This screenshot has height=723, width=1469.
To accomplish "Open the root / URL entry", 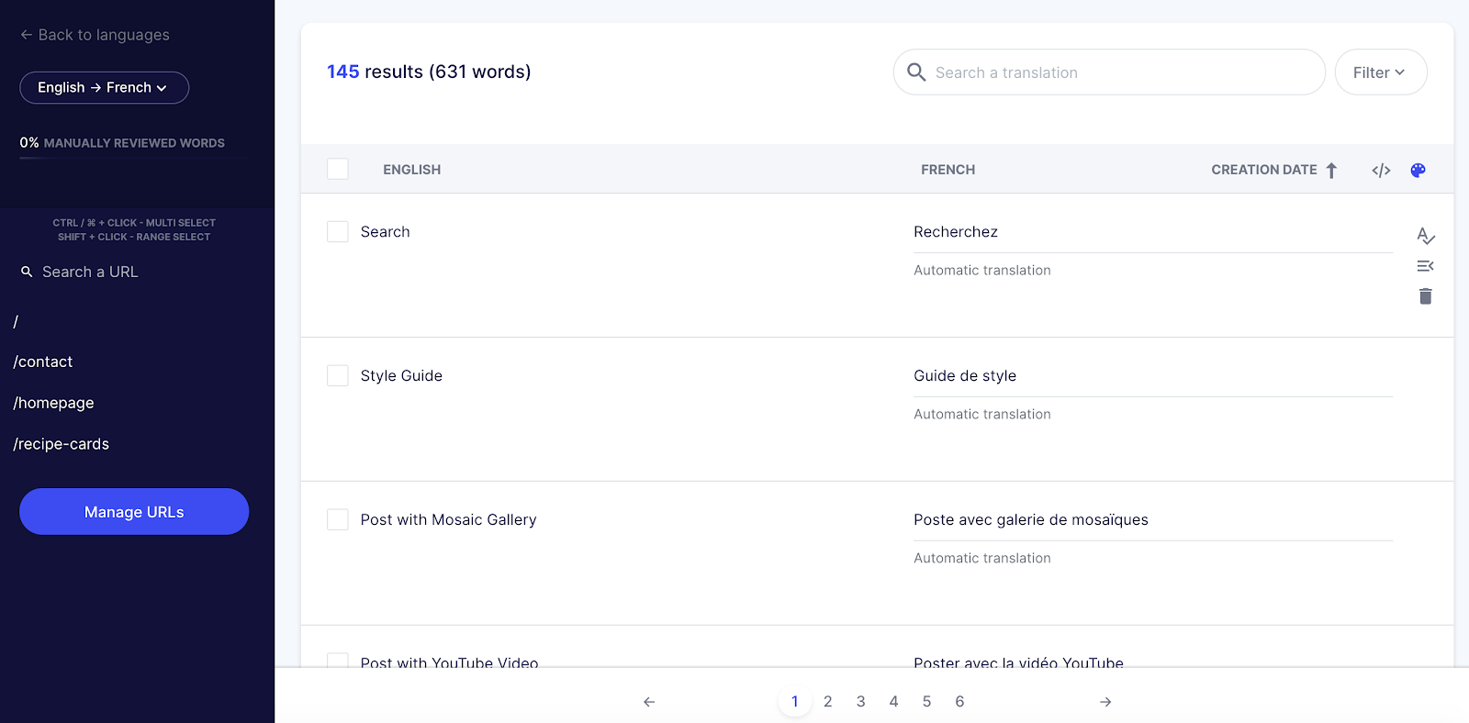I will (16, 321).
